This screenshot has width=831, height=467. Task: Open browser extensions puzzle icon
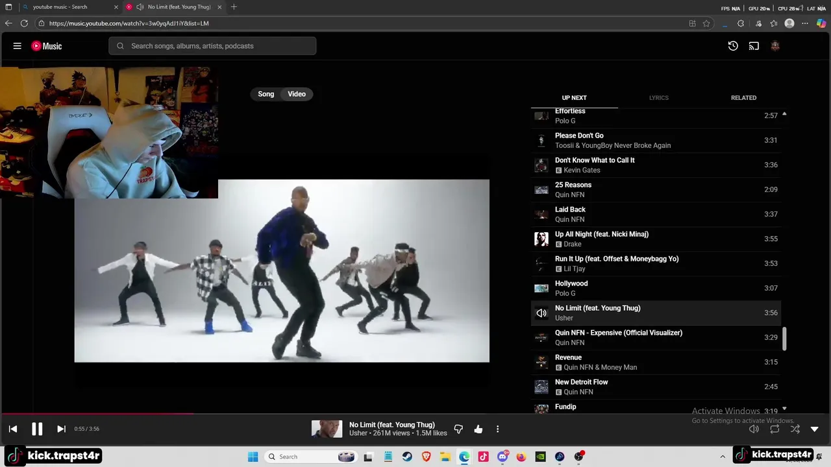(741, 23)
